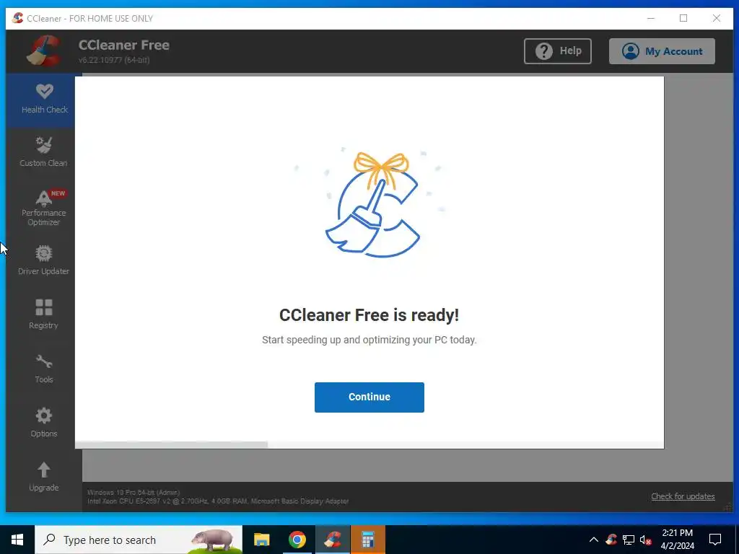Select Custom Clean in the sidebar
Image resolution: width=739 pixels, height=554 pixels.
click(43, 153)
